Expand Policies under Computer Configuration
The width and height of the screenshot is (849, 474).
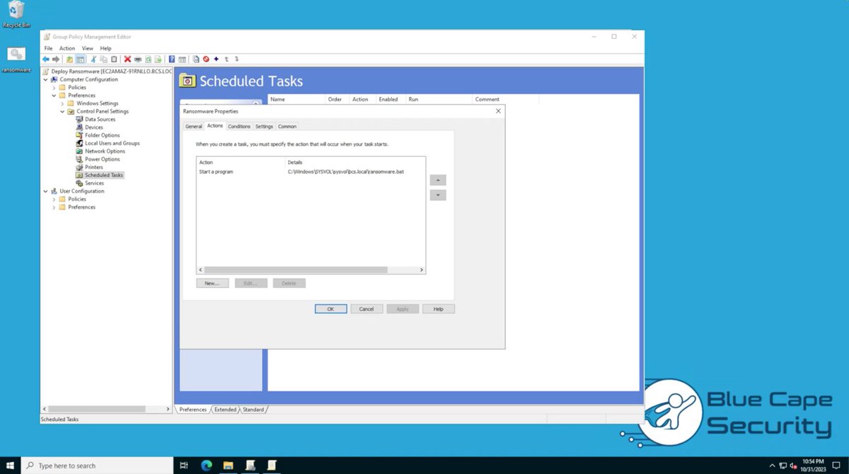tap(54, 88)
